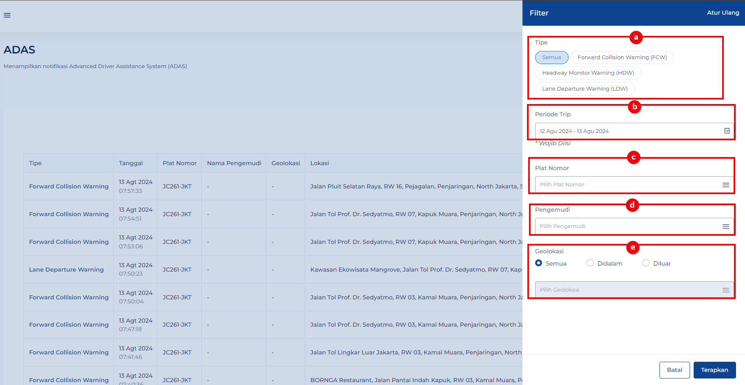Open the Periode Trip date range field
The height and width of the screenshot is (385, 745).
(x=634, y=131)
